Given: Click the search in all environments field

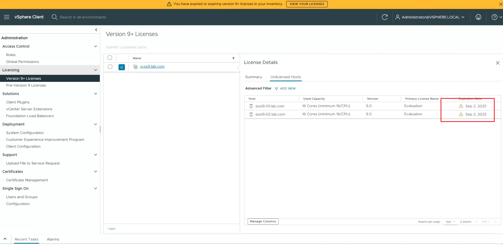Looking at the screenshot, I should (83, 17).
